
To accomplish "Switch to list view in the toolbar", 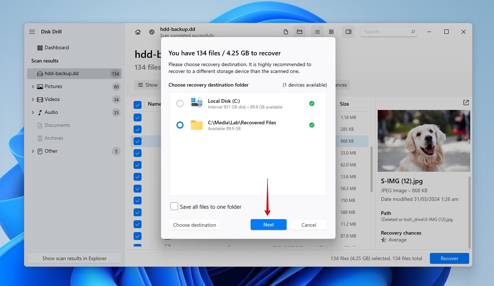I will pos(317,32).
